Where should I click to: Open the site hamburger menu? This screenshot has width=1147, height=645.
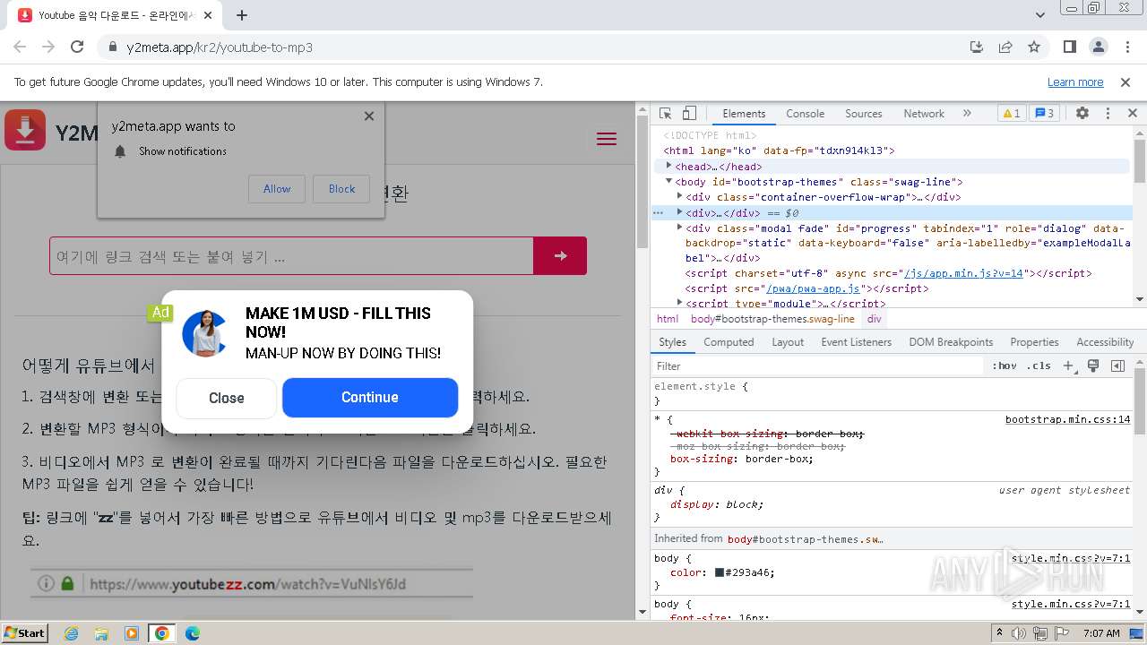click(x=607, y=139)
